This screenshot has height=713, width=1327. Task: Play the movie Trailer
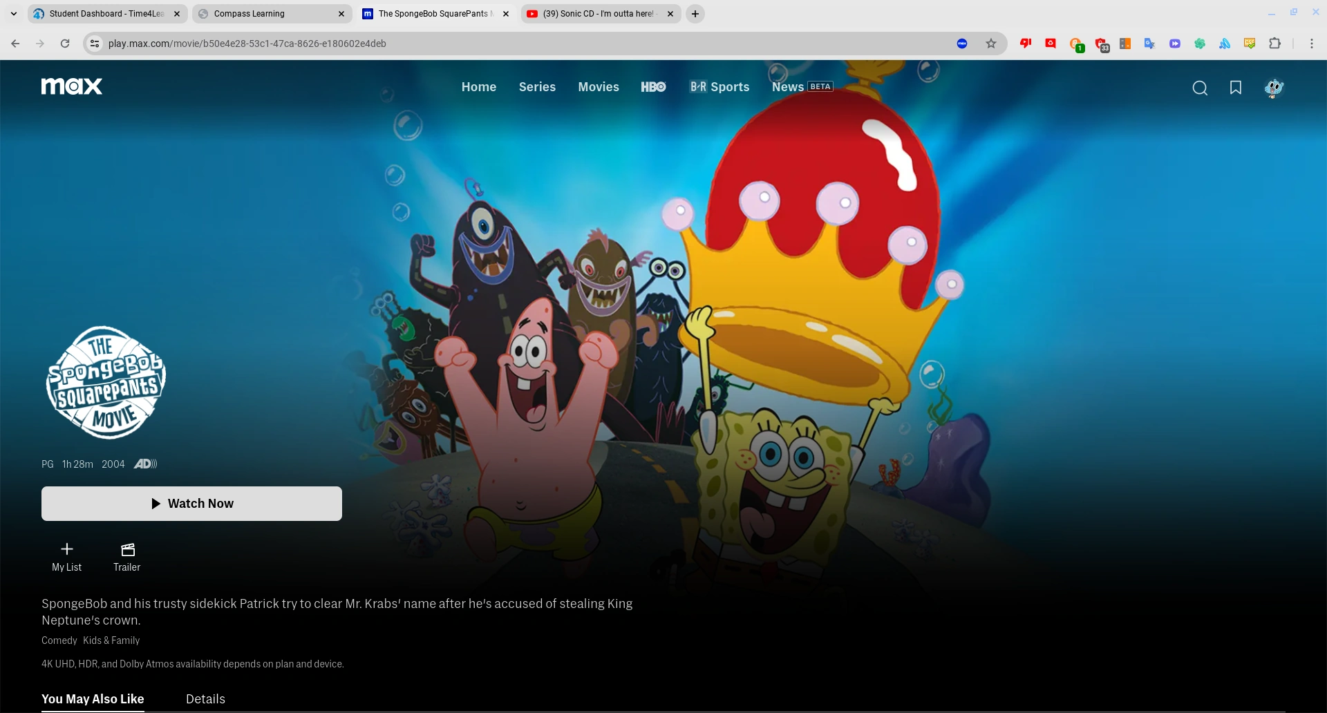pos(126,556)
